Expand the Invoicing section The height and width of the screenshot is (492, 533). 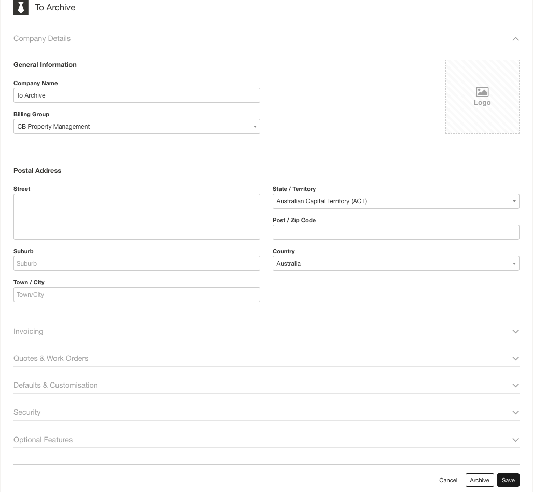tap(515, 331)
